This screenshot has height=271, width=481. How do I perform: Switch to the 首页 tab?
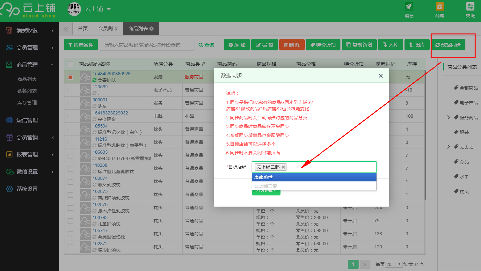coord(83,29)
